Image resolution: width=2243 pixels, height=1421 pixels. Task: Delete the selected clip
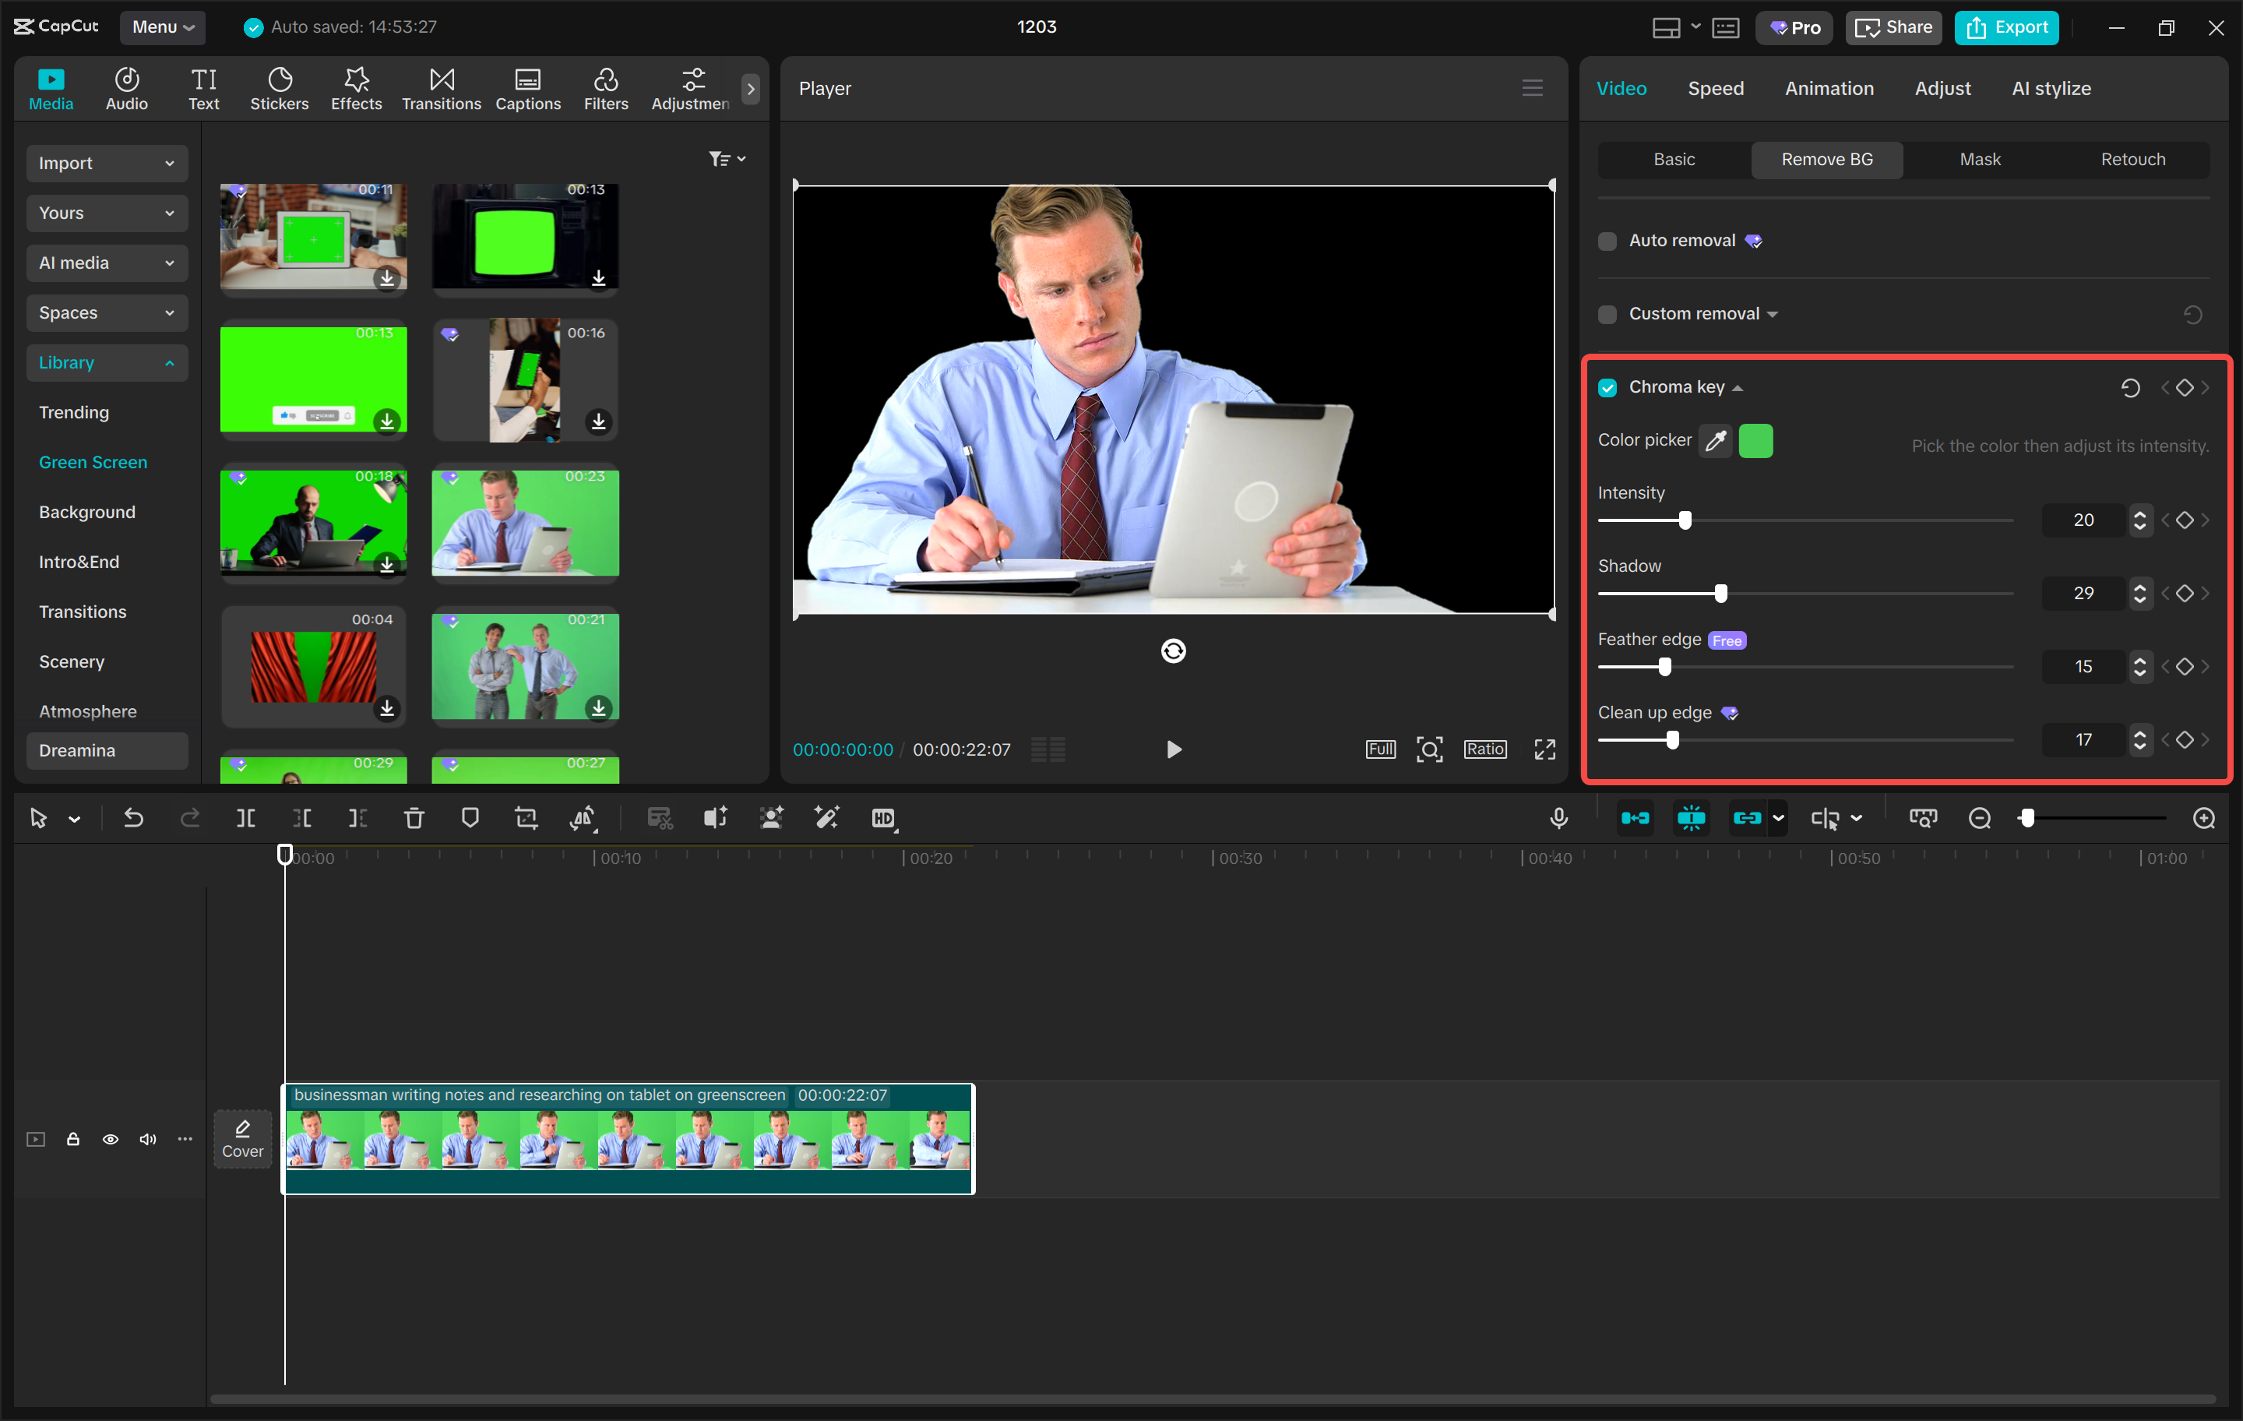(x=414, y=817)
